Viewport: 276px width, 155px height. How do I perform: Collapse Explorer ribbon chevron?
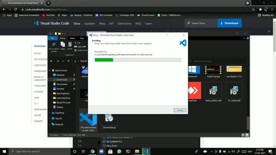click(x=244, y=38)
